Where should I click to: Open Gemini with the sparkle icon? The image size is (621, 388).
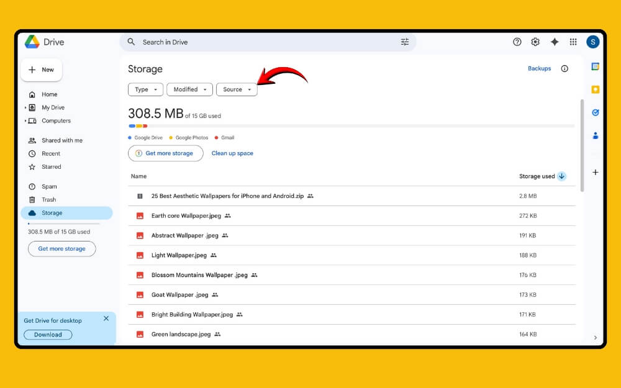tap(555, 42)
